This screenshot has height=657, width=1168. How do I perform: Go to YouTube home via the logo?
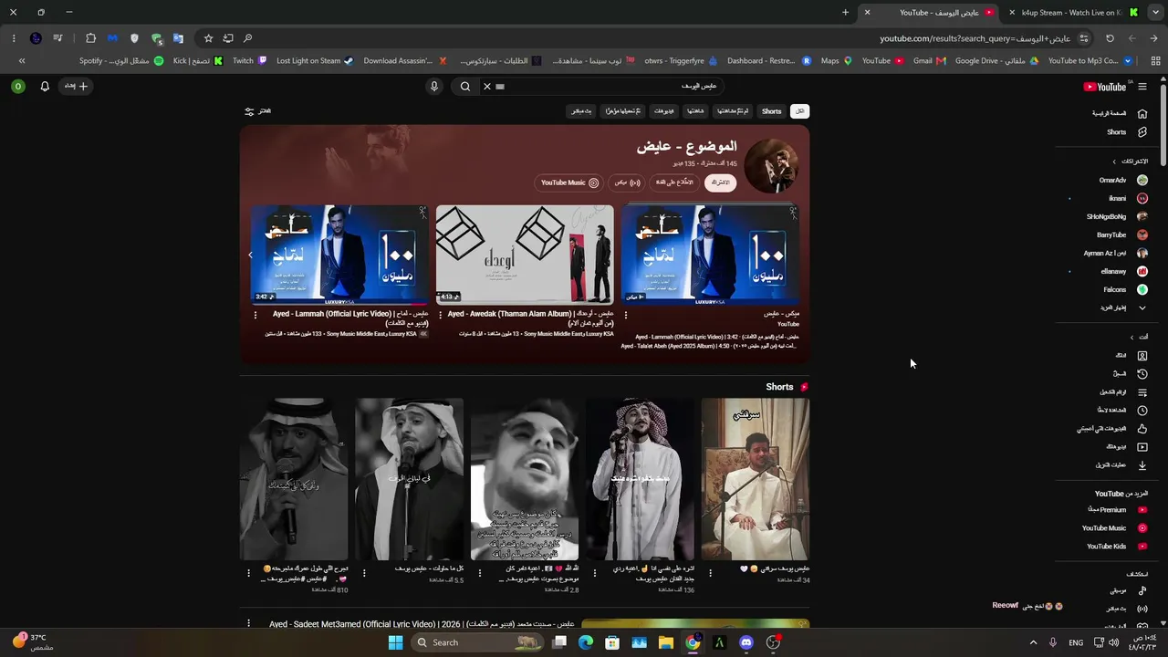coord(1105,87)
